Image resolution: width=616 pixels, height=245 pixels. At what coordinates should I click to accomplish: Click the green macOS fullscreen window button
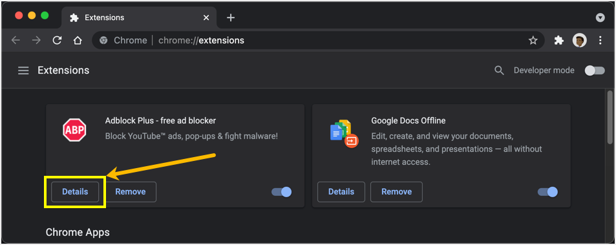click(45, 16)
